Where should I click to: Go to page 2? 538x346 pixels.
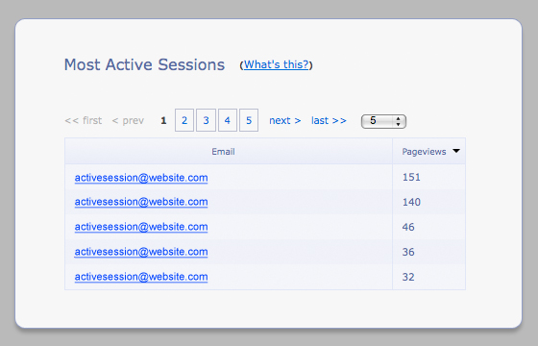[x=184, y=120]
